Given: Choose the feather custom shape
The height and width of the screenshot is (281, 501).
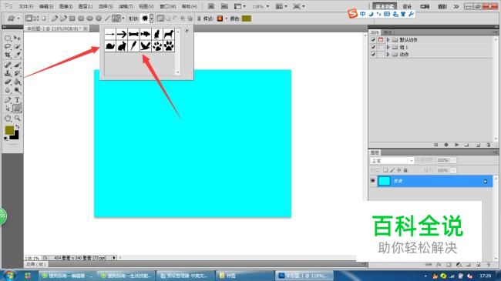Looking at the screenshot, I should click(x=133, y=46).
